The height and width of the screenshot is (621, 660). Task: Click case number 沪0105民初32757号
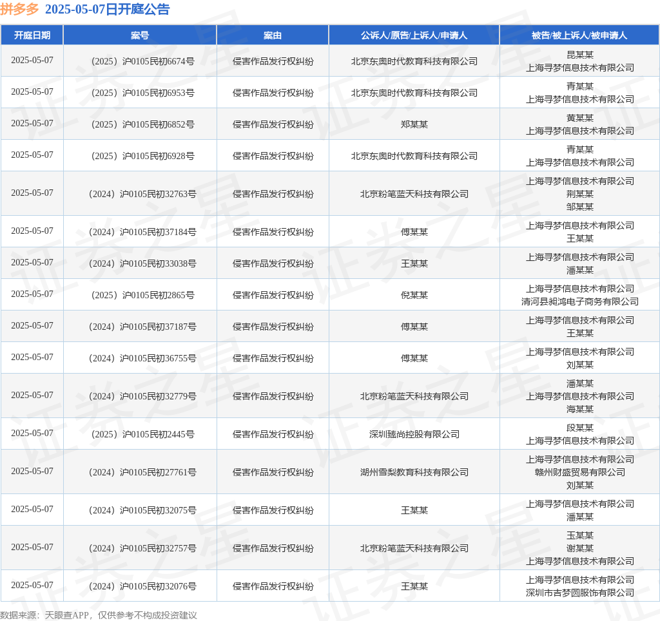pyautogui.click(x=142, y=548)
